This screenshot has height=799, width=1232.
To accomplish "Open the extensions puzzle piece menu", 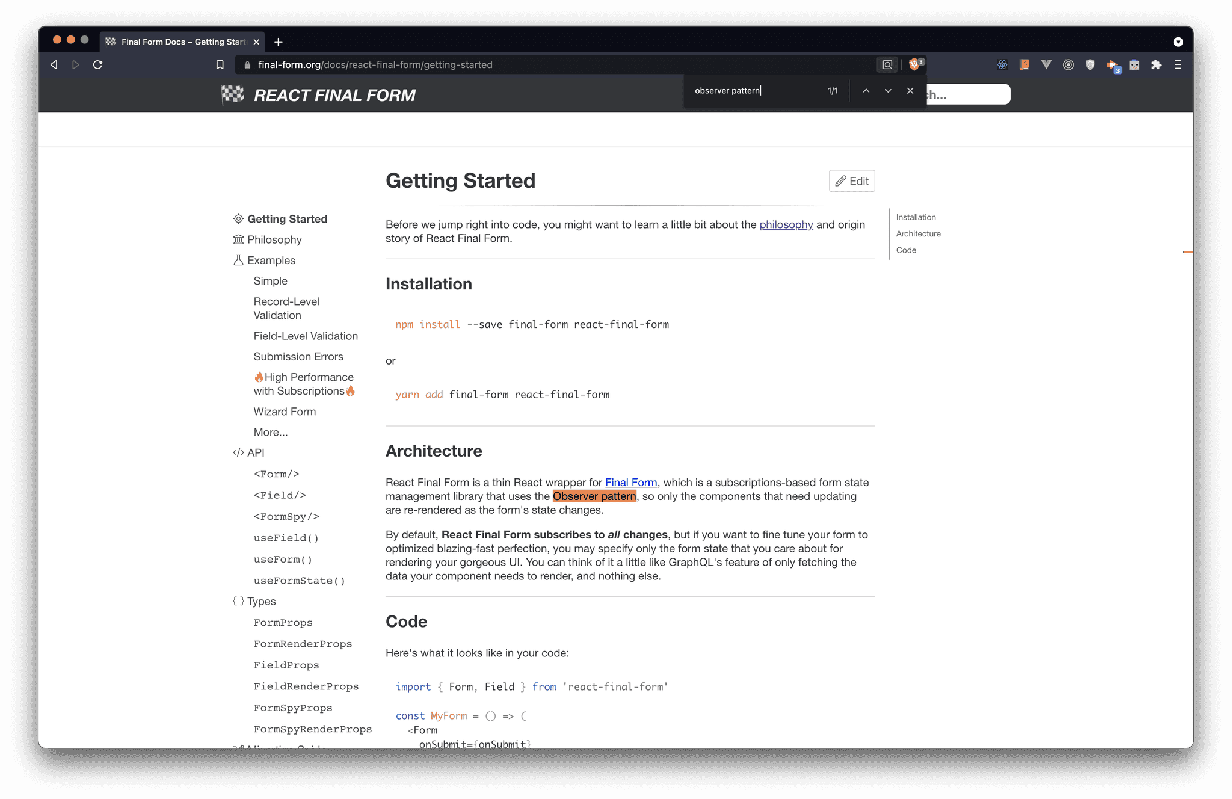I will click(x=1156, y=64).
